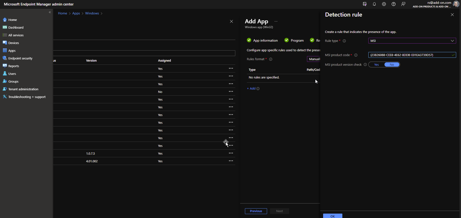Screen dimensions: 461x218
Task: Open row menu for version 4.01.002 app
Action: pyautogui.click(x=231, y=161)
